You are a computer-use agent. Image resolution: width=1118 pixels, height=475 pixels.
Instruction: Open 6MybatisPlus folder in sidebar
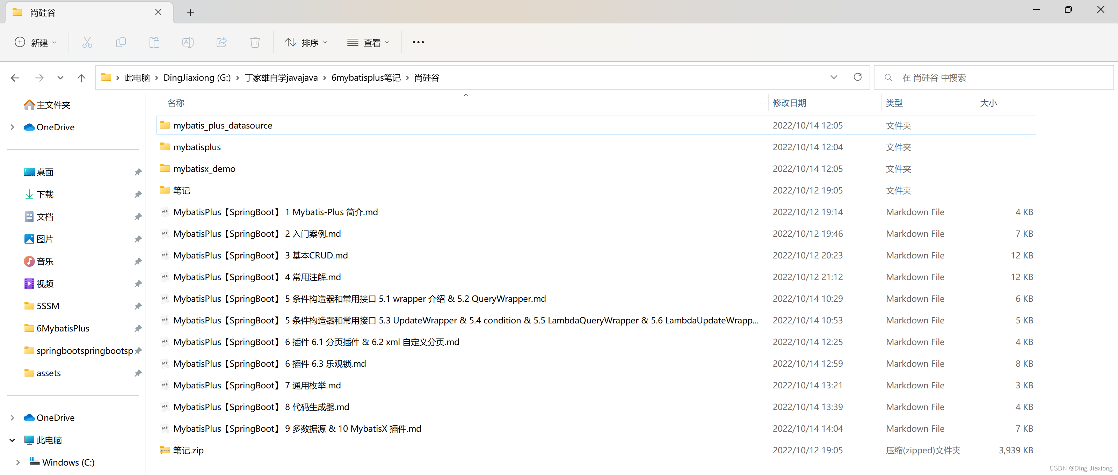click(57, 328)
